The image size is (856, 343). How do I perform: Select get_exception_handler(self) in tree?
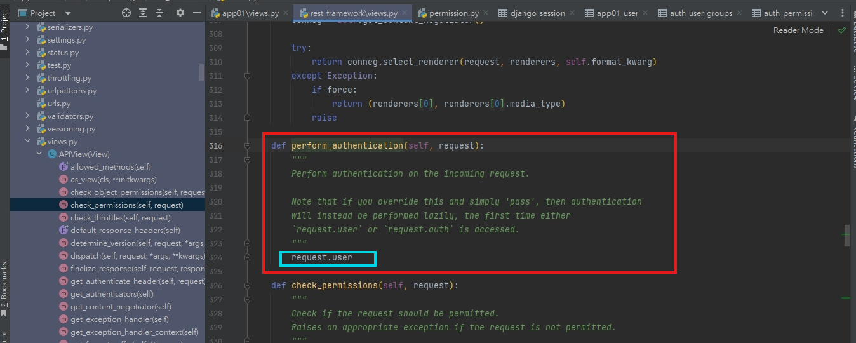click(114, 319)
